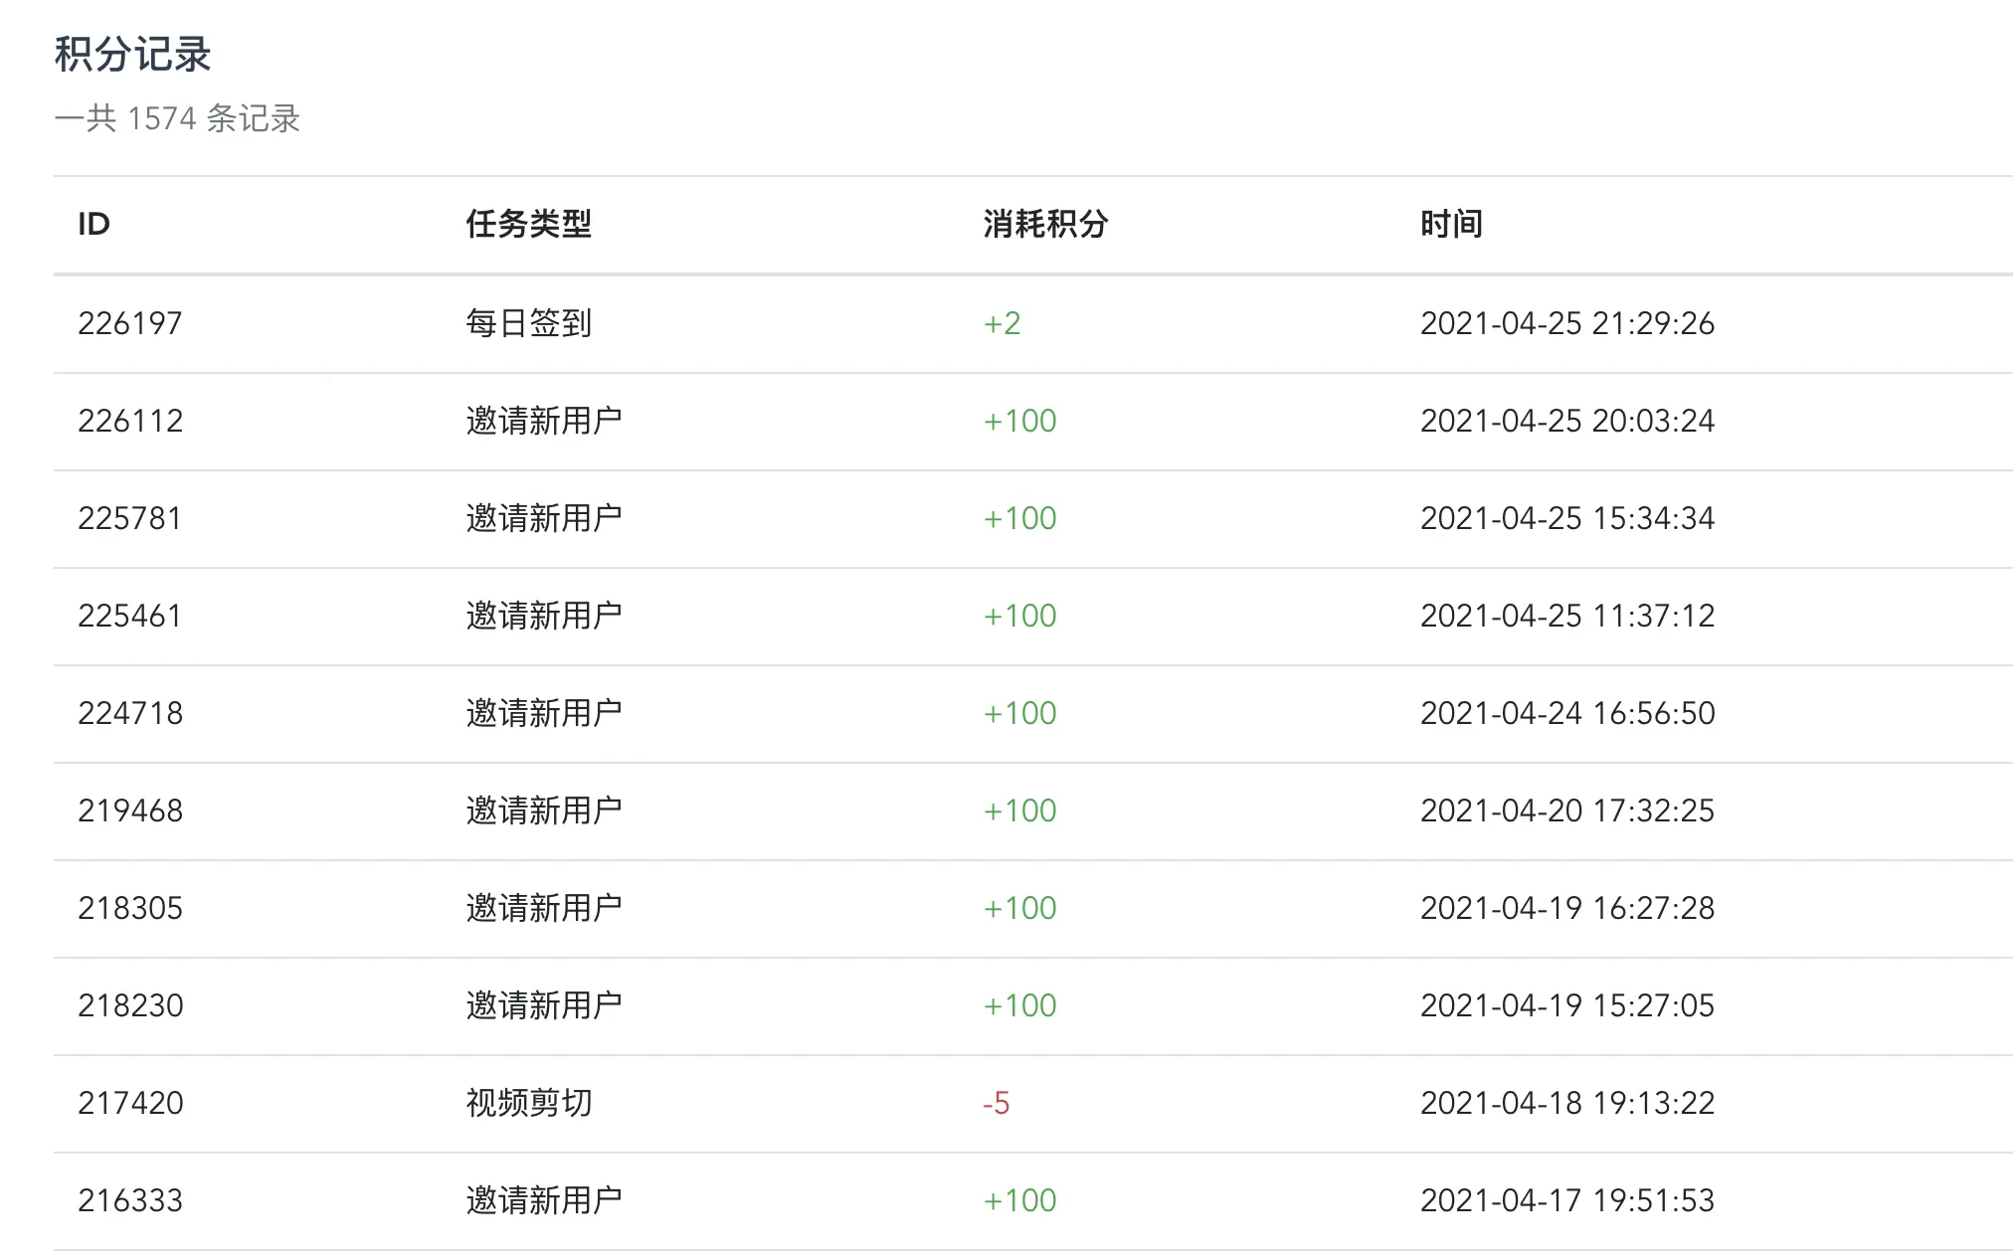This screenshot has height=1259, width=2013.
Task: Click the 时间 column header
Action: click(1450, 224)
